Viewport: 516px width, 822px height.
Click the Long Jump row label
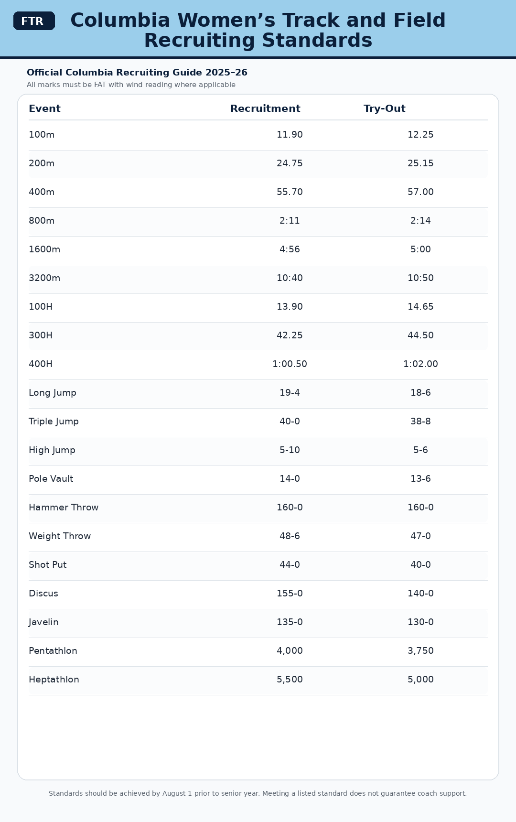point(53,393)
